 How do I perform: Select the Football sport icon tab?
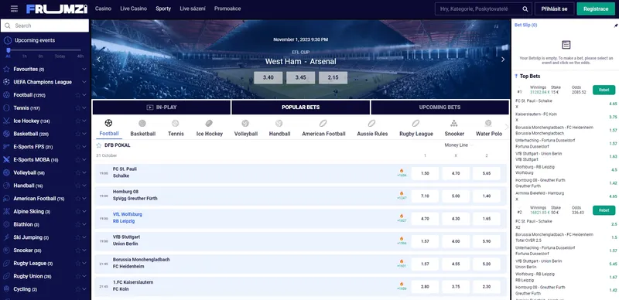click(x=109, y=128)
